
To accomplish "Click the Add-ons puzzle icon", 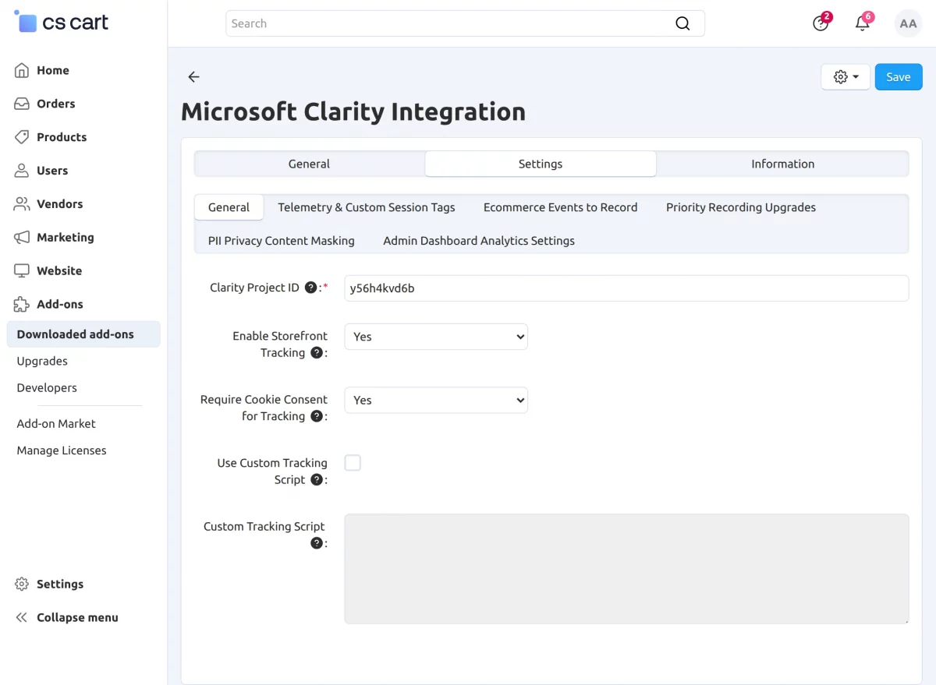I will click(x=22, y=305).
